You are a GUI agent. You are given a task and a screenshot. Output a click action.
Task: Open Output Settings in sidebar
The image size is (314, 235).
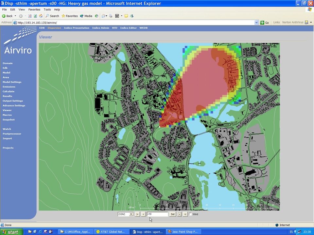pos(13,101)
